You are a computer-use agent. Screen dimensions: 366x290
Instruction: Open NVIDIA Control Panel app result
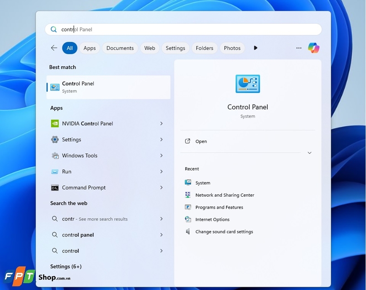[87, 124]
